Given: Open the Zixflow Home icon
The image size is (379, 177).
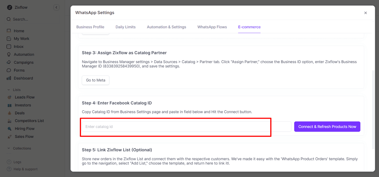Looking at the screenshot, I should click(9, 31).
